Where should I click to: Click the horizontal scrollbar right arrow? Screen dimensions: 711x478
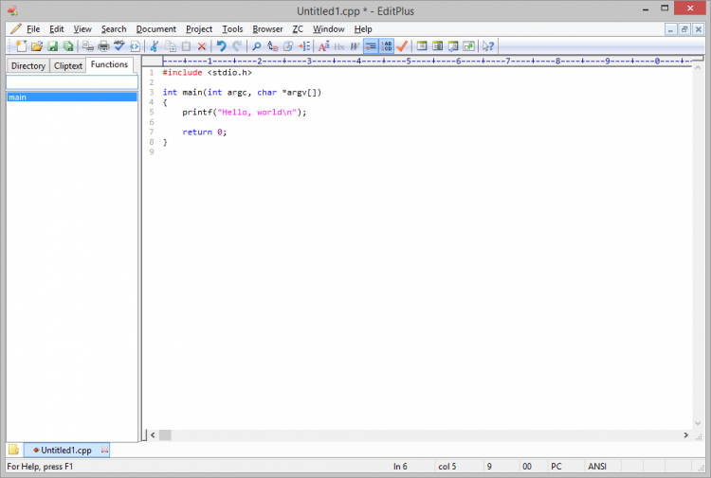click(x=685, y=435)
